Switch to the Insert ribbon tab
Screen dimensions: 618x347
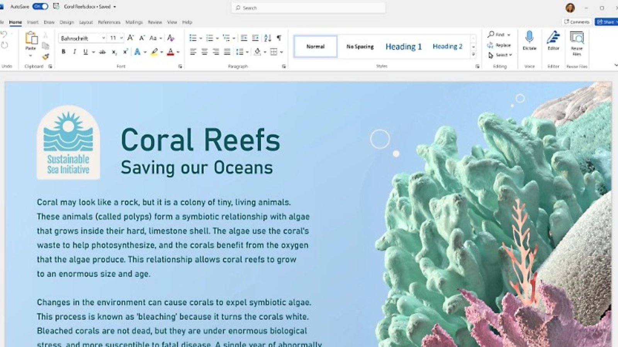click(32, 22)
